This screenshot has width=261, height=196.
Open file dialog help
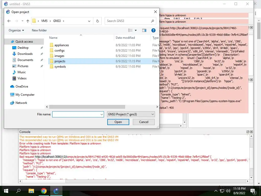[153, 30]
